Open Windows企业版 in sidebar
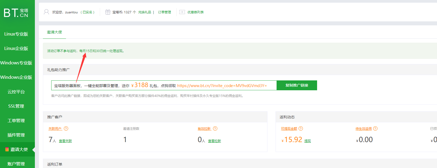Screen dimensions: 437x168 coord(16,77)
